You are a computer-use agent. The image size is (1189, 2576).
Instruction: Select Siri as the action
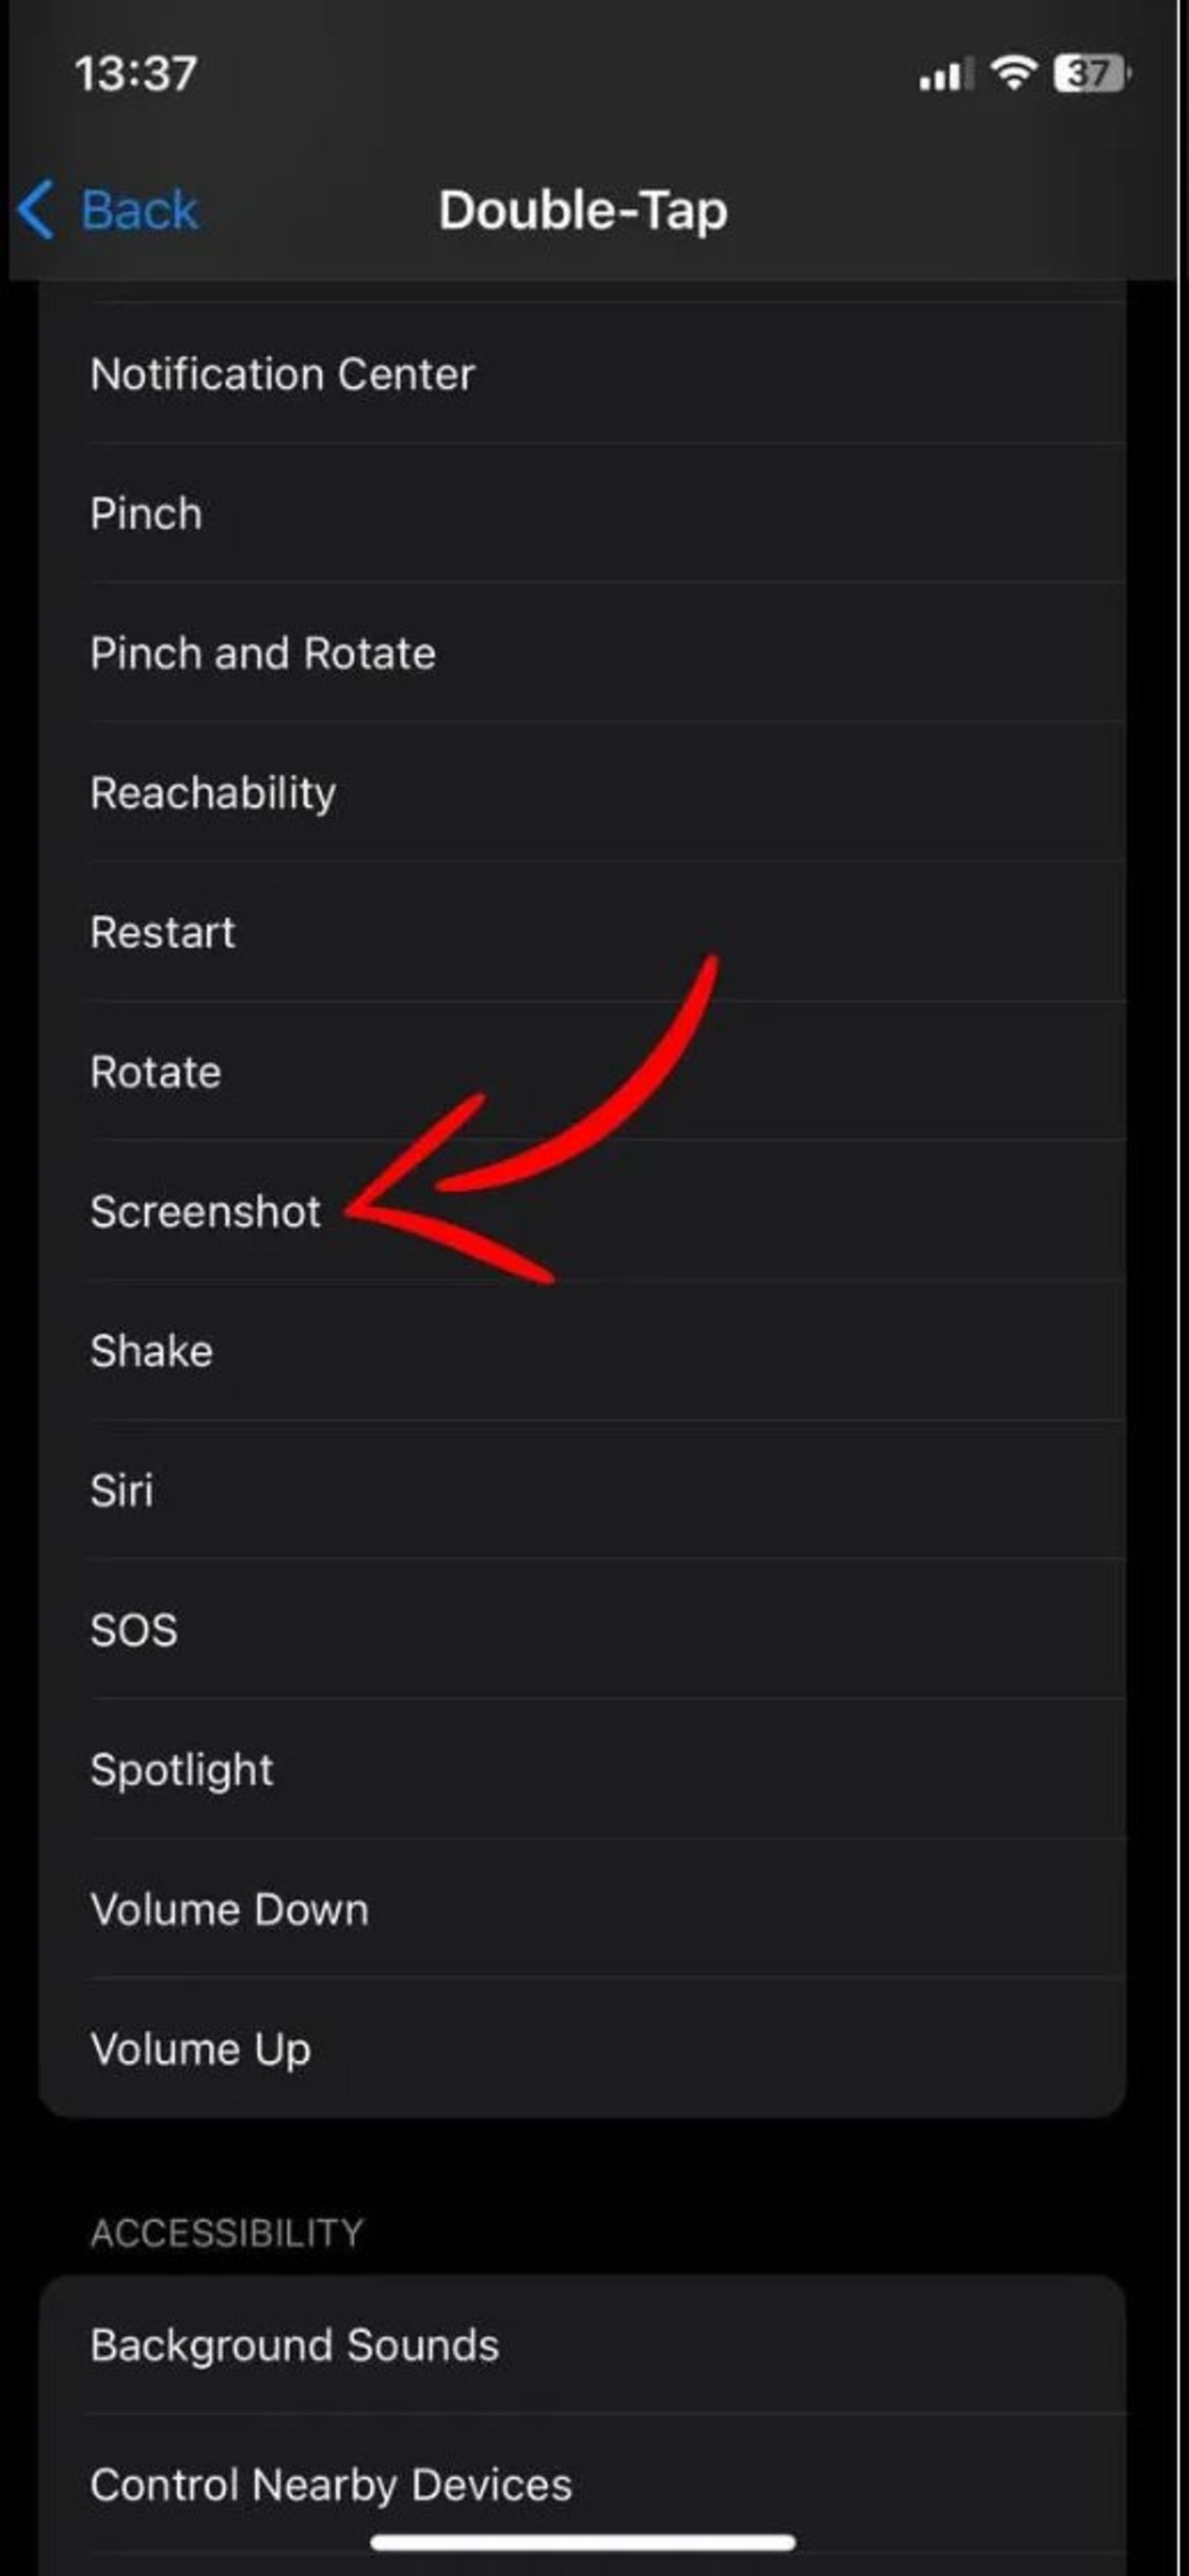121,1490
